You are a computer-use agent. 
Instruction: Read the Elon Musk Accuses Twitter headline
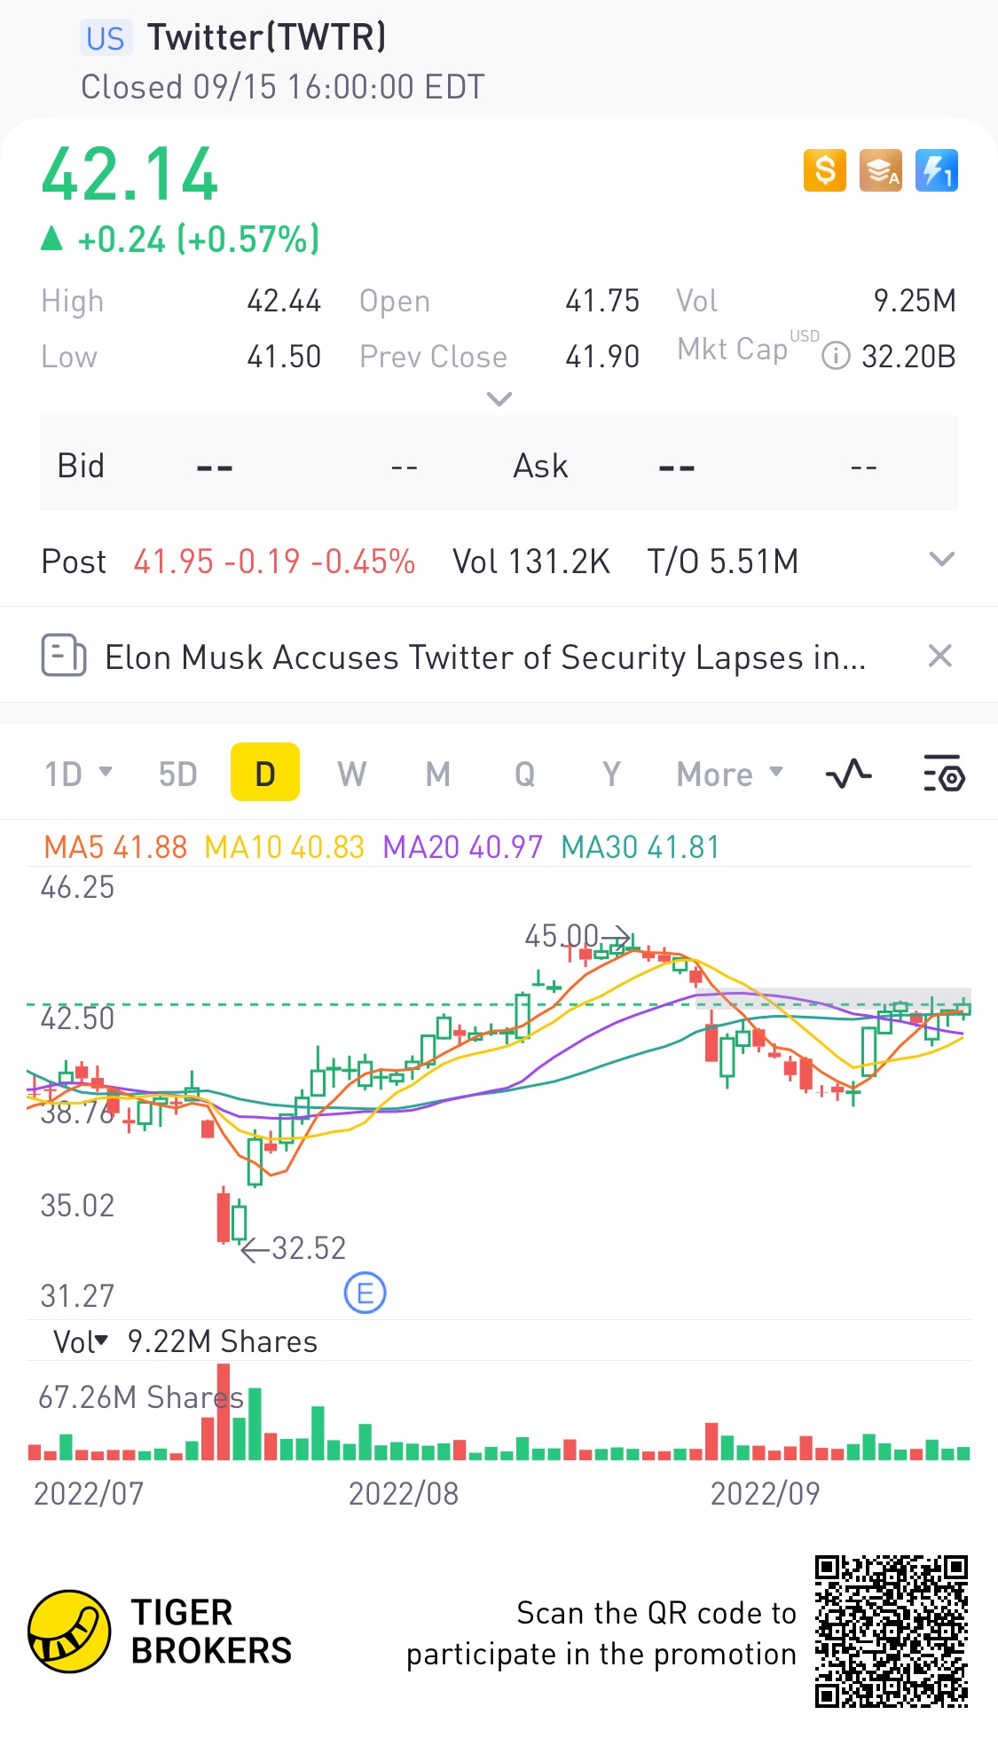[484, 657]
